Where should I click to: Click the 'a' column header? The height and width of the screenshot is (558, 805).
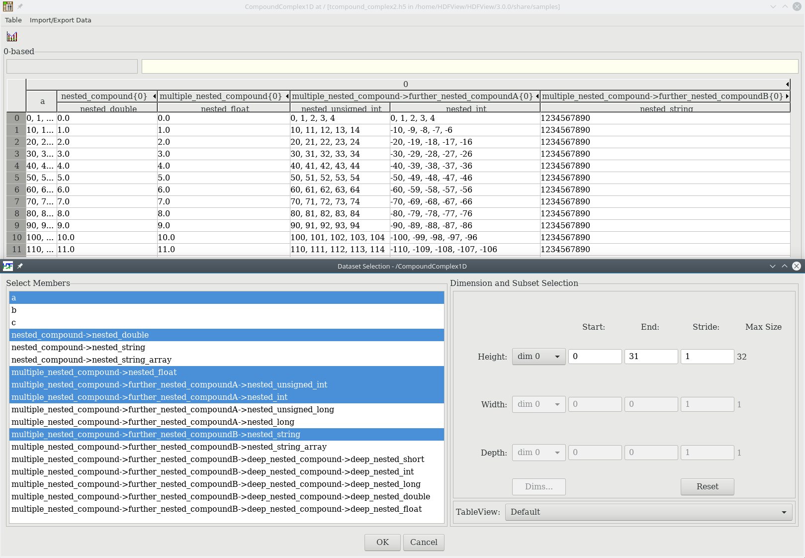coord(42,101)
